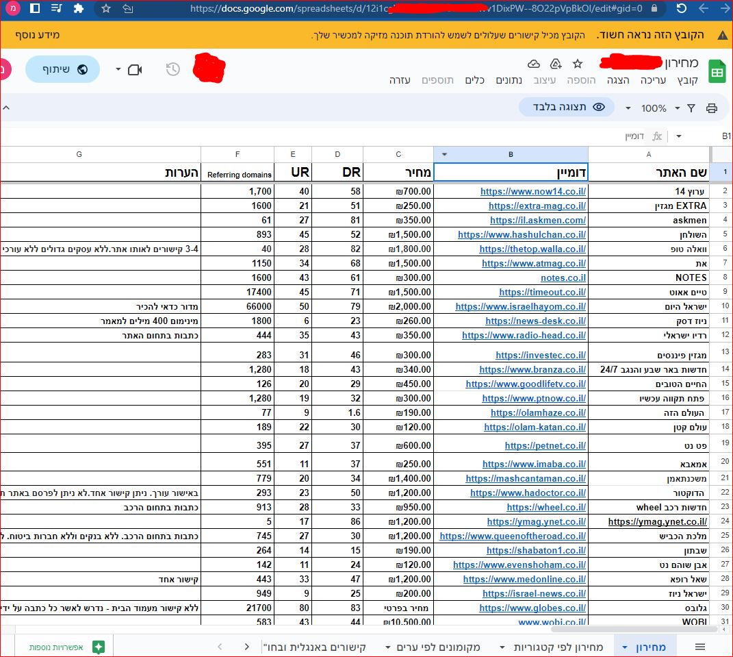733x657 pixels.
Task: Open the browser profile avatar
Action: click(12, 8)
